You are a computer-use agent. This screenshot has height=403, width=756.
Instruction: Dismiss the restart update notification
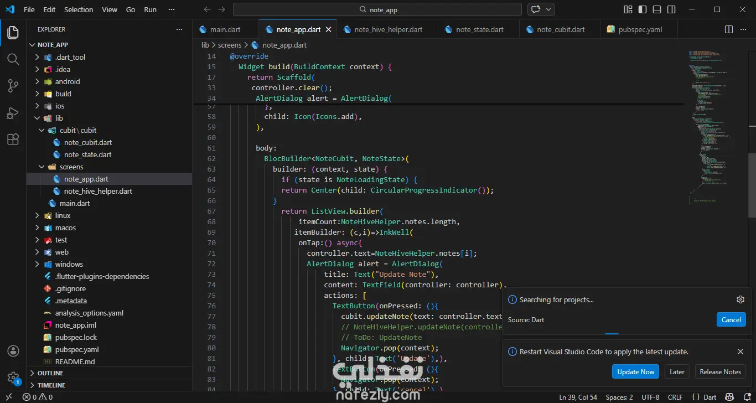pyautogui.click(x=741, y=352)
